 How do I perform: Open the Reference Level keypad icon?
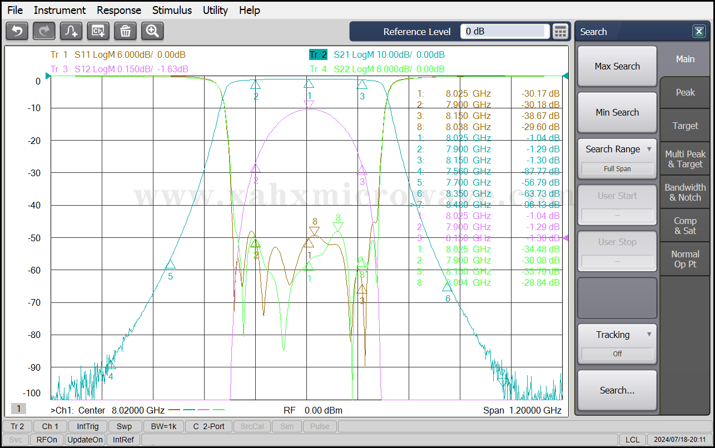pos(561,32)
